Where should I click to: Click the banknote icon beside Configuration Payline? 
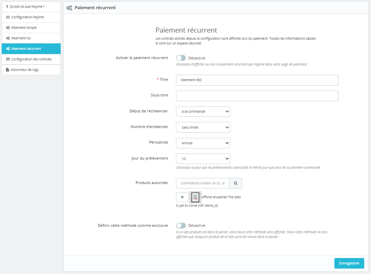click(x=8, y=17)
